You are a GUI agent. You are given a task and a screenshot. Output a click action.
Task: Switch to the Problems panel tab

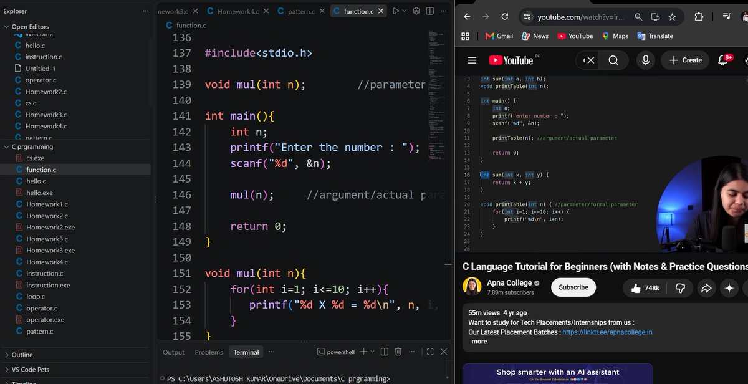click(209, 352)
